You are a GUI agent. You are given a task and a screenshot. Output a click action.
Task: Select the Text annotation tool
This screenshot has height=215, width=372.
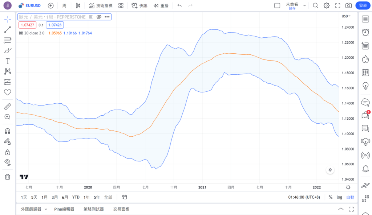point(7,61)
